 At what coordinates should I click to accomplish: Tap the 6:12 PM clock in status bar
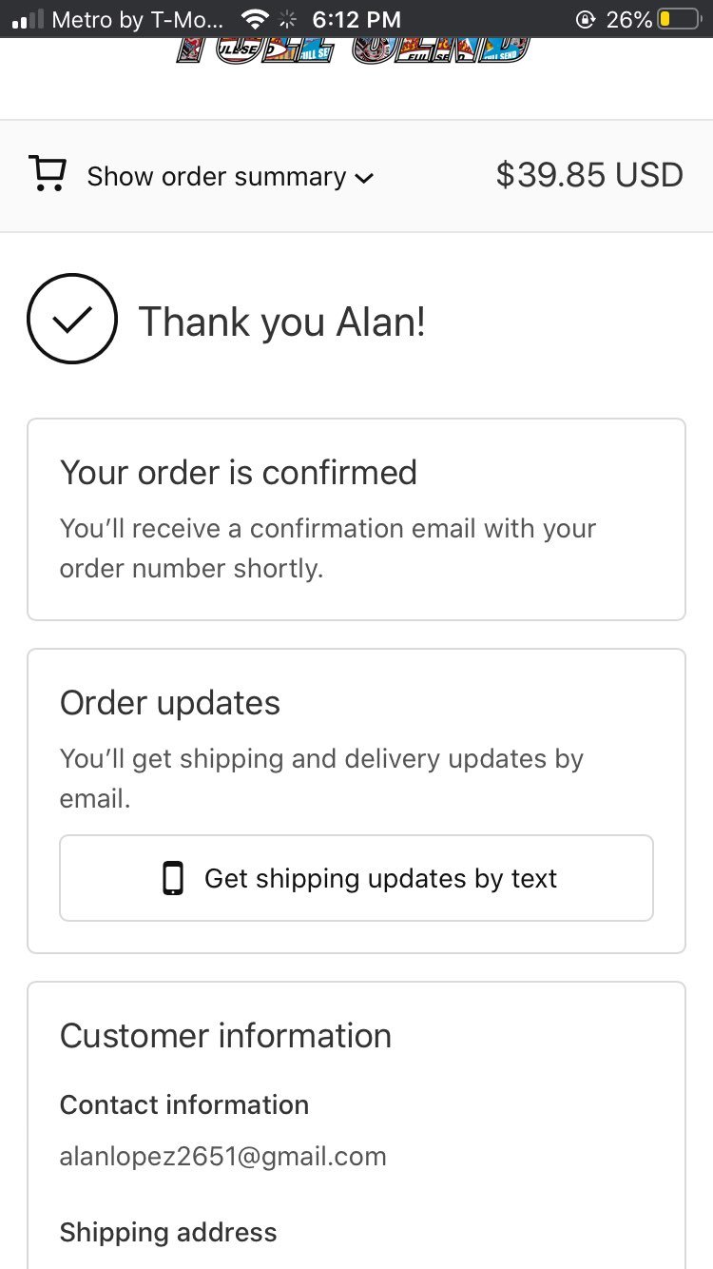pos(356,19)
